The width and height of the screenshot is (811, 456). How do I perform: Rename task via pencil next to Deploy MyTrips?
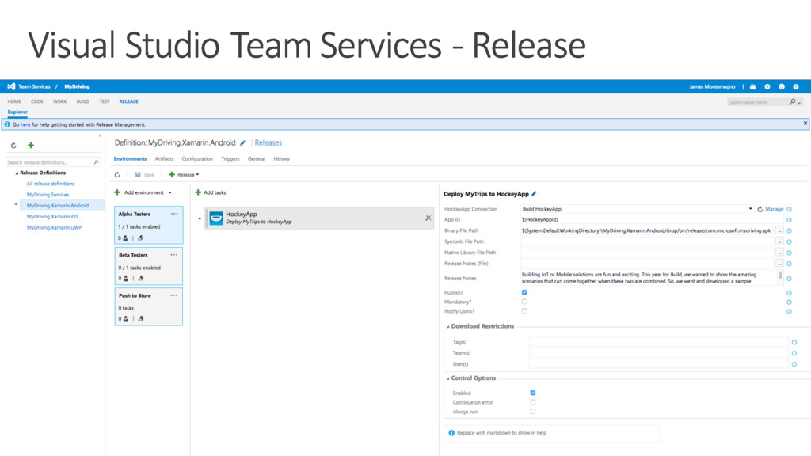point(534,194)
